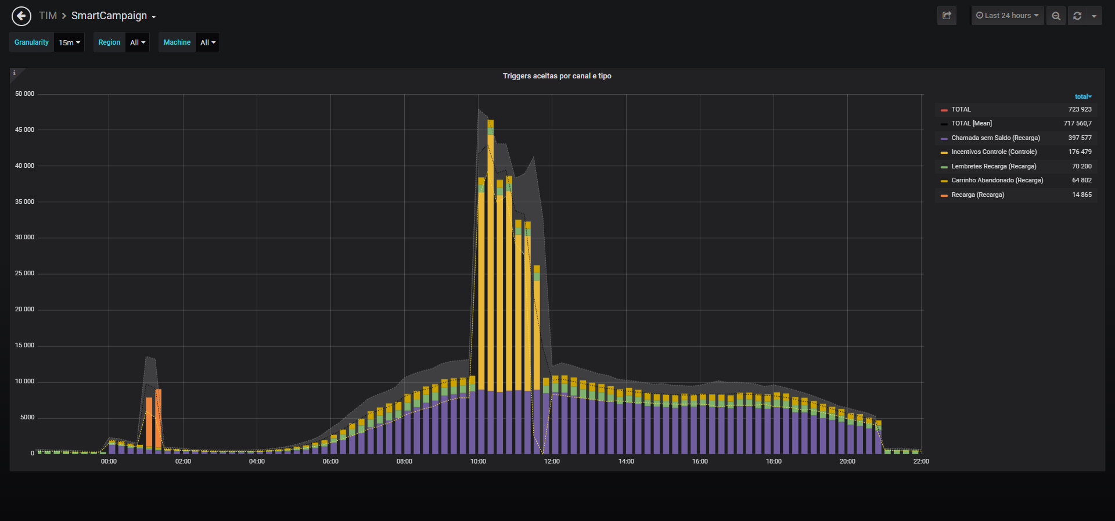This screenshot has height=521, width=1115.
Task: Refresh the dashboard with the refresh icon
Action: point(1077,16)
